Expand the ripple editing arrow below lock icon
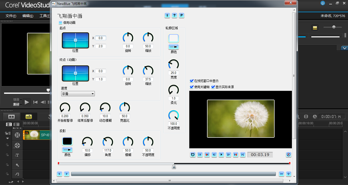Screen dimensions: 348x185 7,138
